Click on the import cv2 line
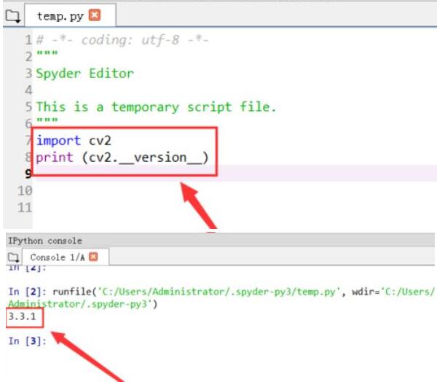 click(74, 140)
